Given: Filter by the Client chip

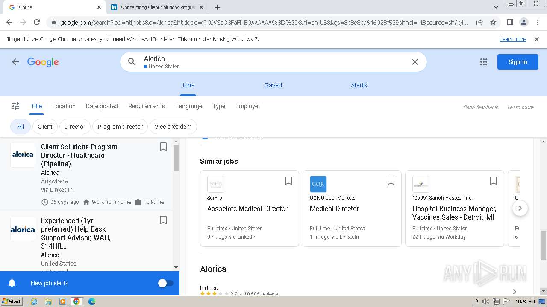Looking at the screenshot, I should click(x=45, y=127).
